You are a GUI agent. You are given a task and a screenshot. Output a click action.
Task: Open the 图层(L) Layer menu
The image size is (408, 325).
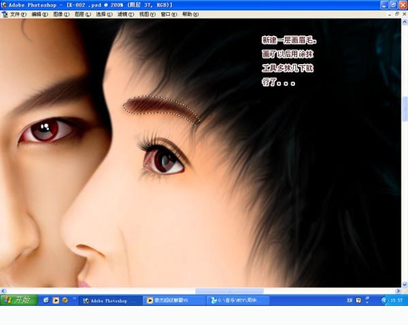tap(83, 14)
